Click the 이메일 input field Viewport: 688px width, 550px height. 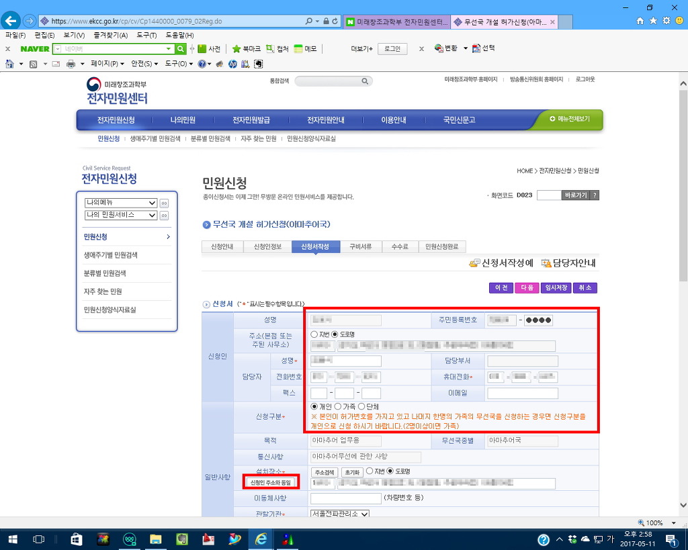[523, 393]
